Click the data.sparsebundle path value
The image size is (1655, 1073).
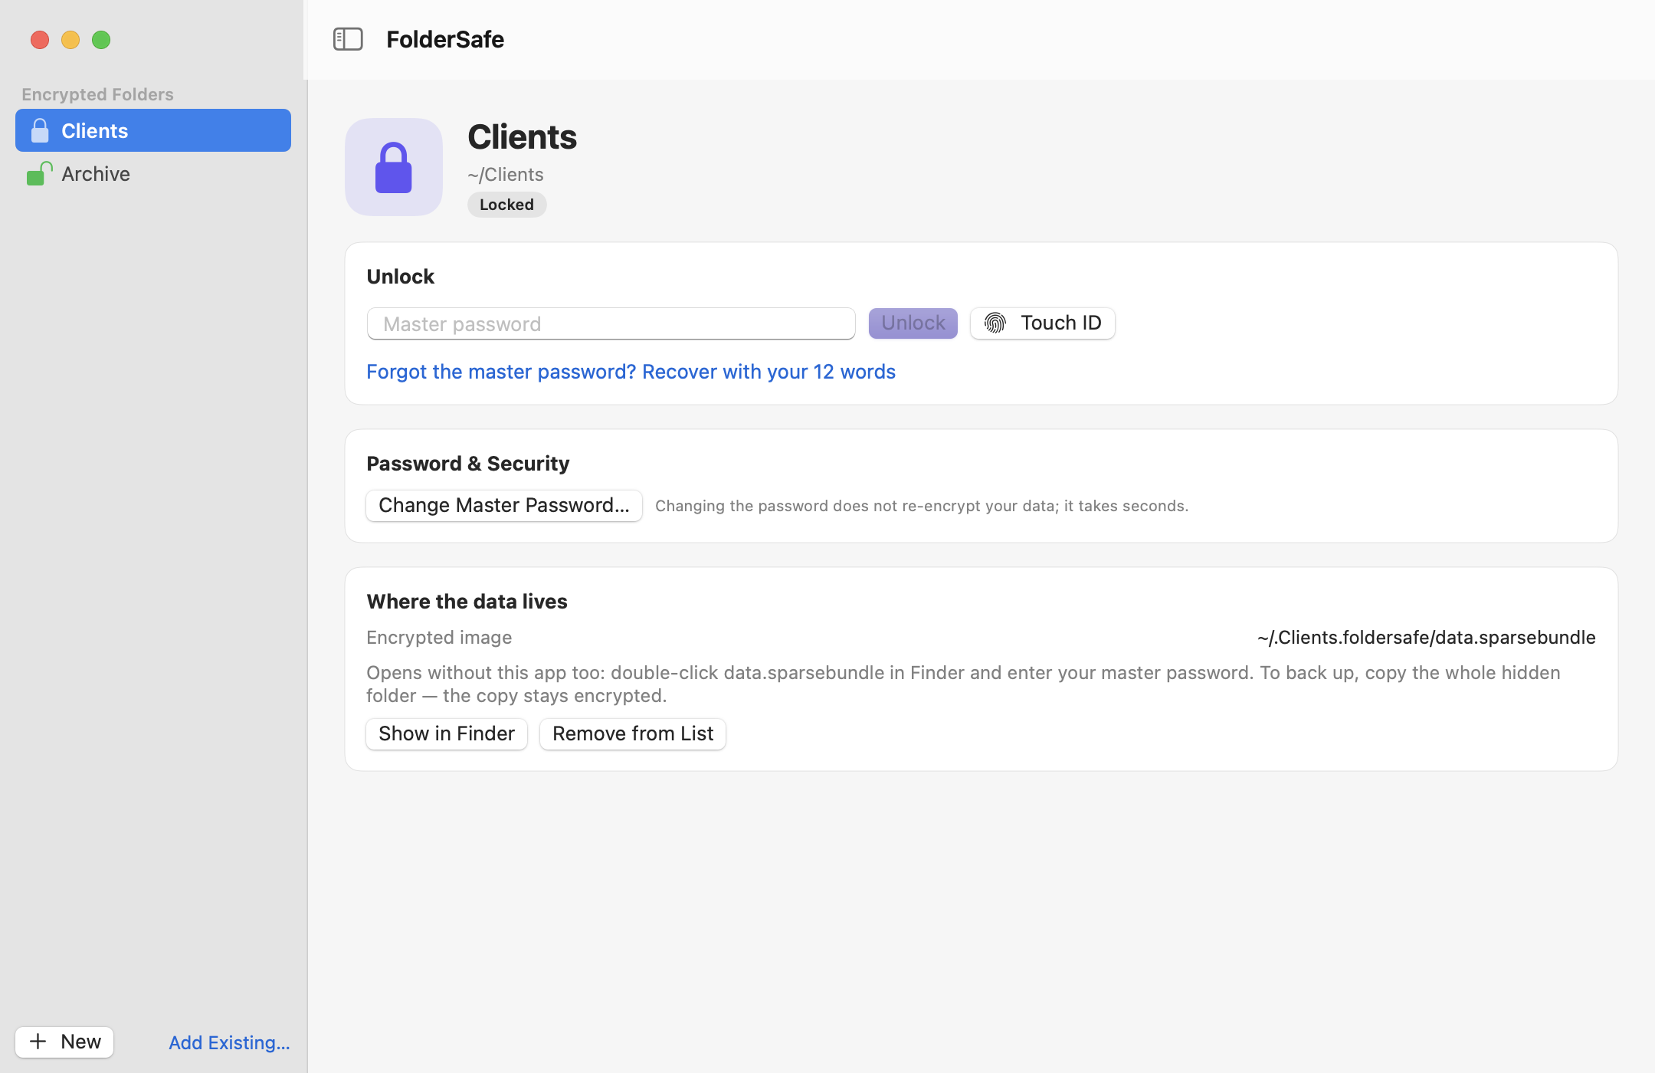(1426, 638)
